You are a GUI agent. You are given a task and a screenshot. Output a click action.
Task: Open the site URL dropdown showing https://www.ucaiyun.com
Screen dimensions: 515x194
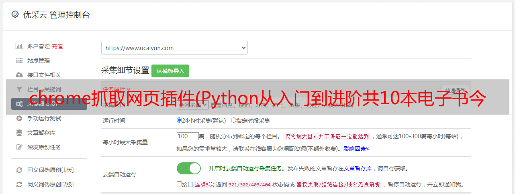pos(174,48)
